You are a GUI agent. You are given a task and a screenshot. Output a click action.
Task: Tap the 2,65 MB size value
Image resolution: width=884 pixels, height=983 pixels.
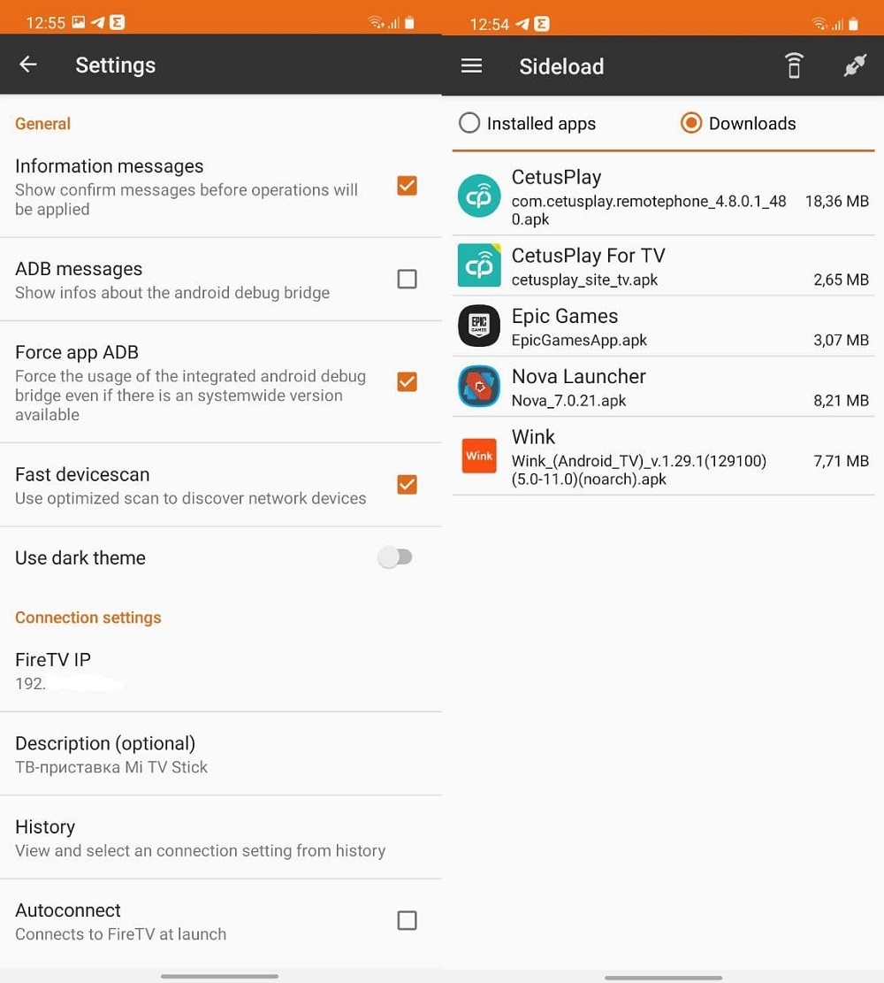tap(841, 280)
